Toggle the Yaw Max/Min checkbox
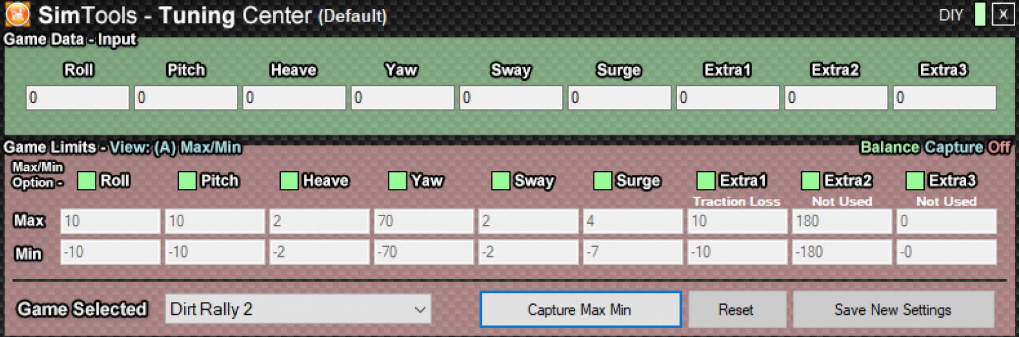This screenshot has width=1019, height=337. tap(397, 181)
